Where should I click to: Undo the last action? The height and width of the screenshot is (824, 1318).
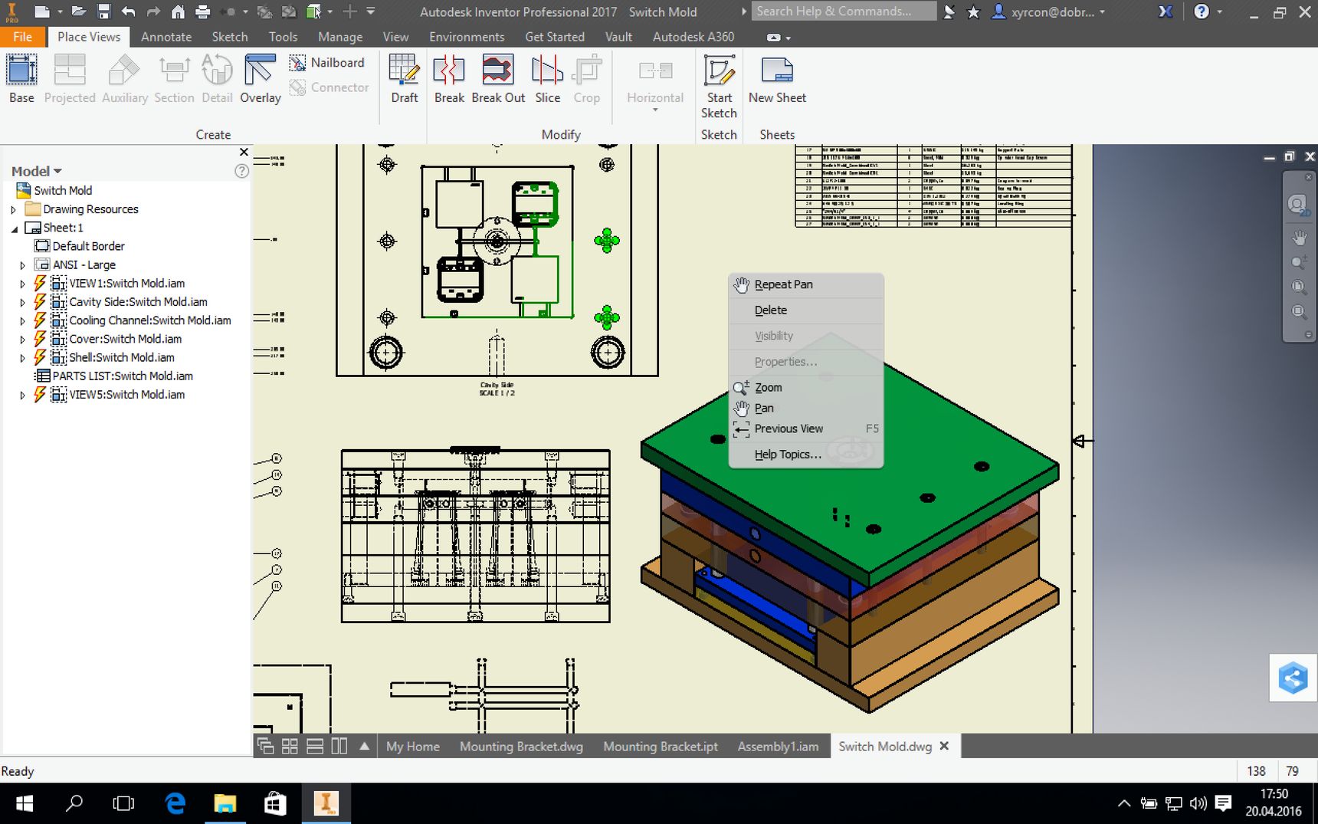[128, 11]
